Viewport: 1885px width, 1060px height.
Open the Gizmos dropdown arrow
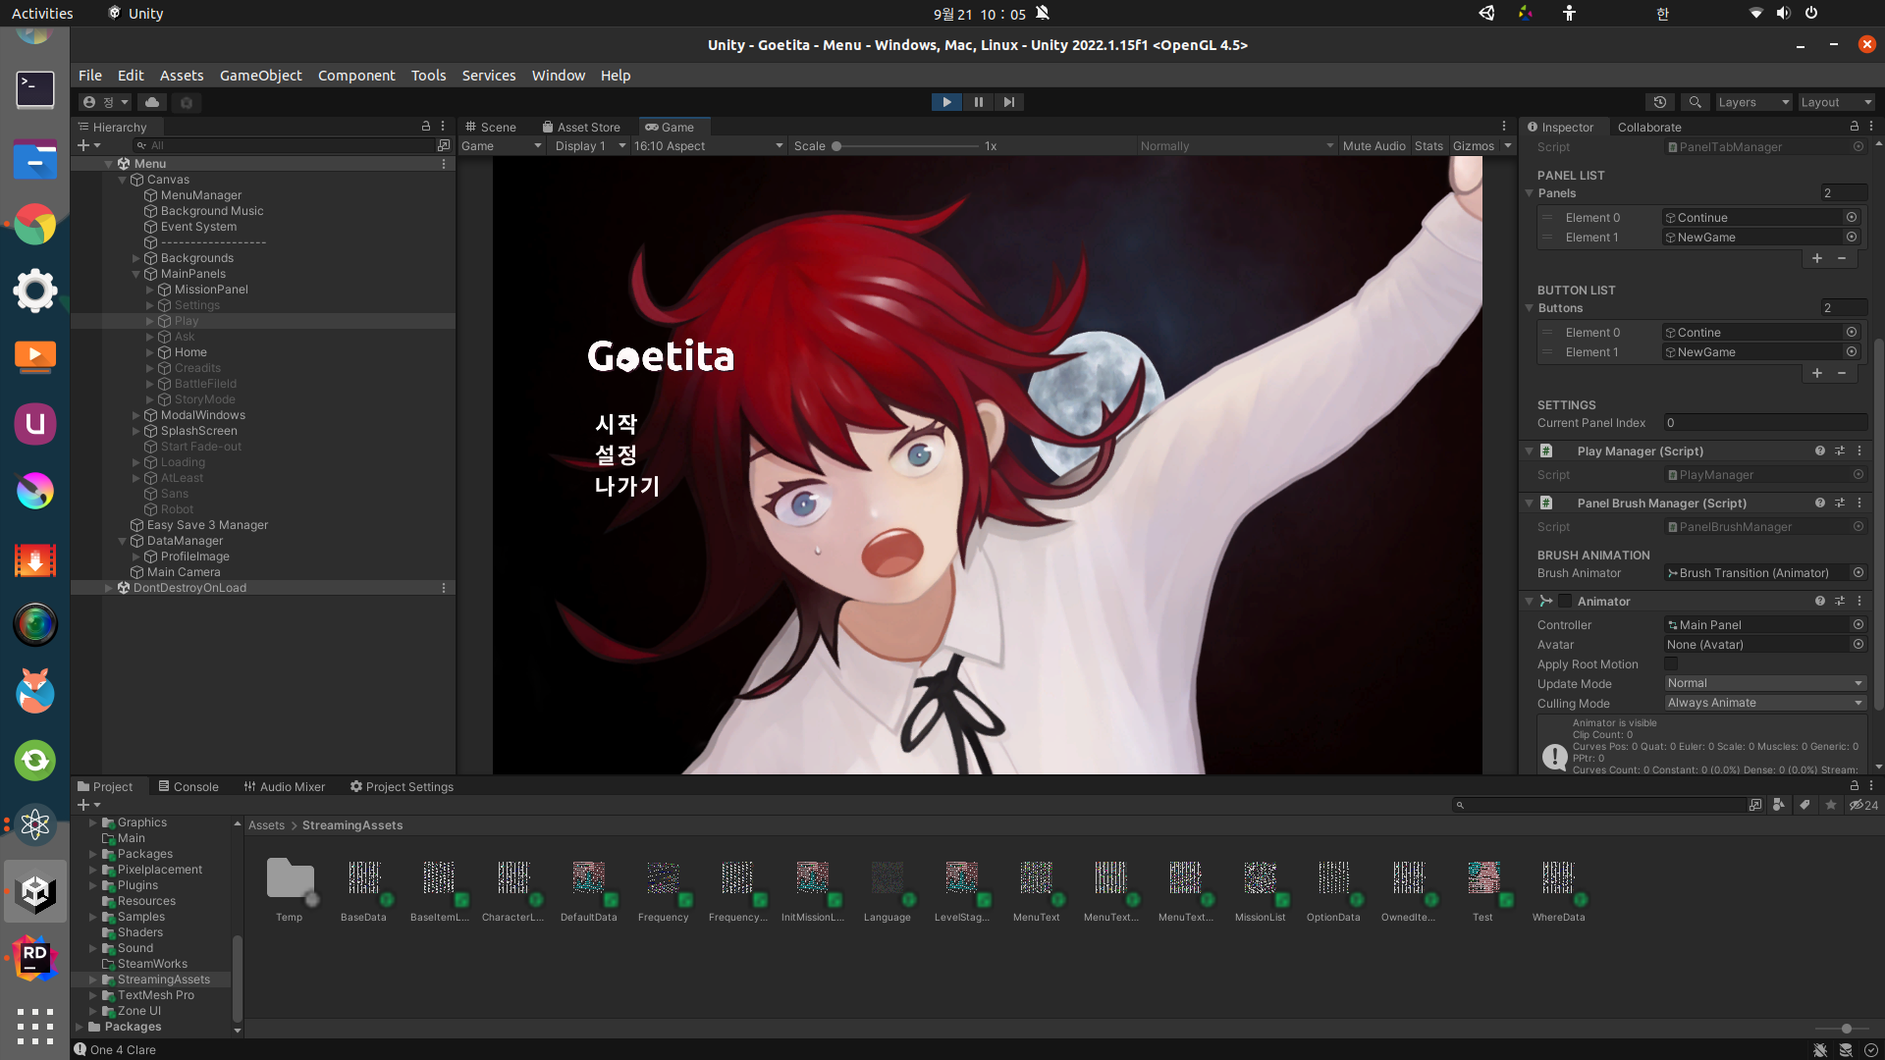[x=1508, y=145]
